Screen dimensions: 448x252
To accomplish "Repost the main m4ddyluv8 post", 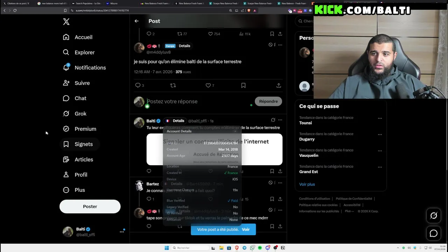I will 173,85.
